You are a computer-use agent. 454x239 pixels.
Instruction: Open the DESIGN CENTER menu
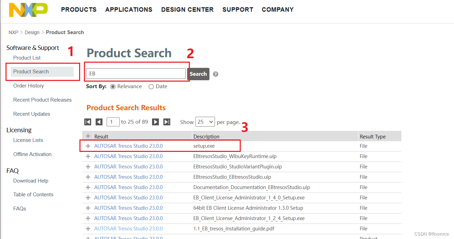[x=187, y=10]
